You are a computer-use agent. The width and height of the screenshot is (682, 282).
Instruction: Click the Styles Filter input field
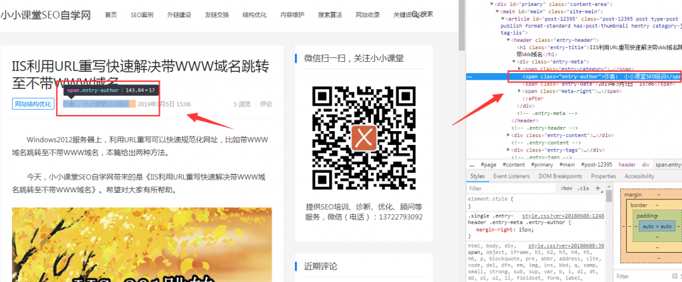511,189
